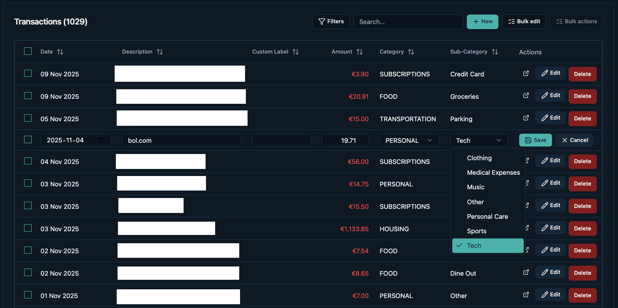Check the 01 Nov 2025 row checkbox
Viewport: 618px width, 308px height.
[x=28, y=295]
